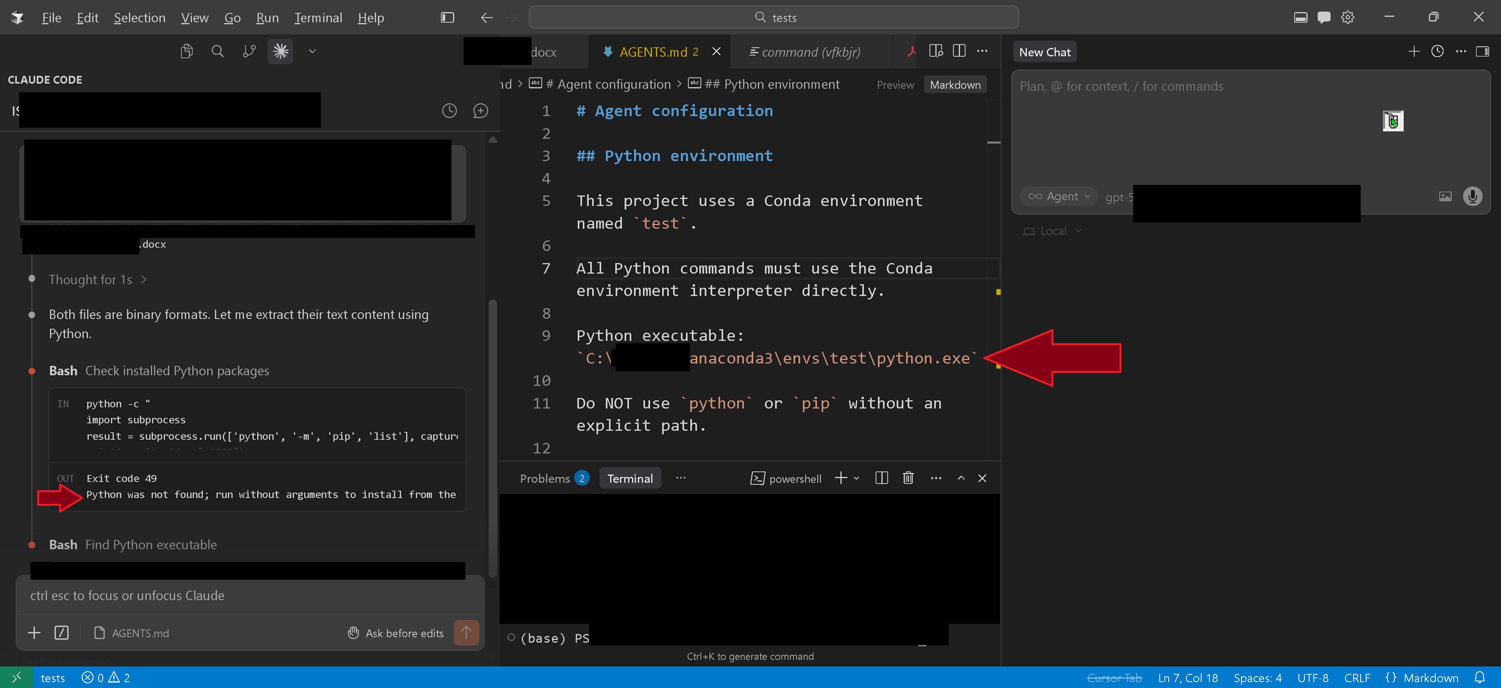Open the Agent mode dropdown
The height and width of the screenshot is (688, 1501).
1059,196
